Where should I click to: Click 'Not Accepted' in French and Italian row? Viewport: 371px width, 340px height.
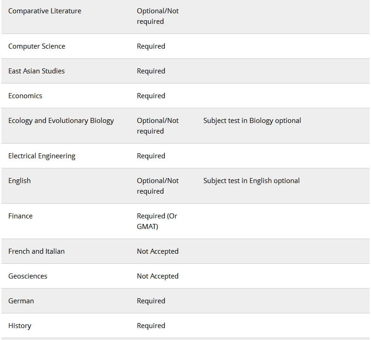pyautogui.click(x=157, y=251)
